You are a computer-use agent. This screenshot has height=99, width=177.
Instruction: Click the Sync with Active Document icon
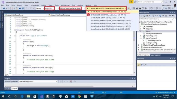click(x=157, y=16)
